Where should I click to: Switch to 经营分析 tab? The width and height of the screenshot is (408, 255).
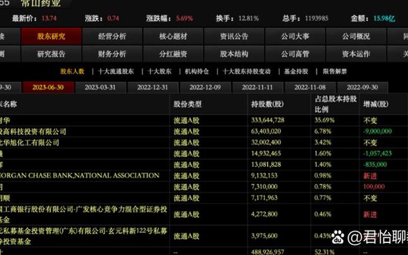(x=112, y=36)
